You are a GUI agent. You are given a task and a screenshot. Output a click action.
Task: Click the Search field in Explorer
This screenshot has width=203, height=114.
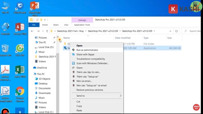[x=191, y=31]
